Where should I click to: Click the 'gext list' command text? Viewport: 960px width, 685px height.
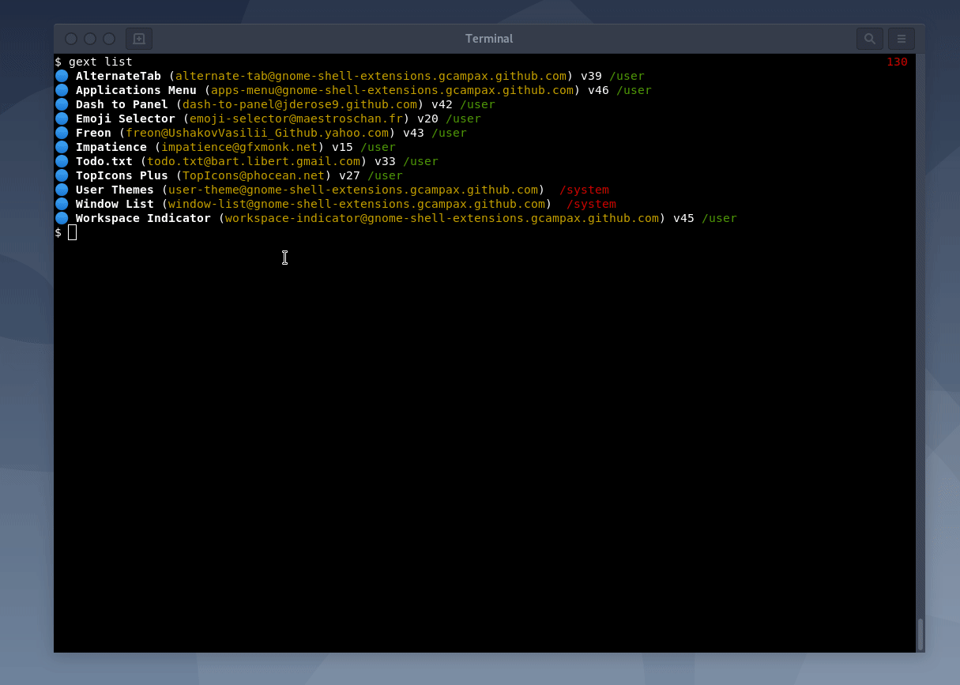click(x=100, y=62)
